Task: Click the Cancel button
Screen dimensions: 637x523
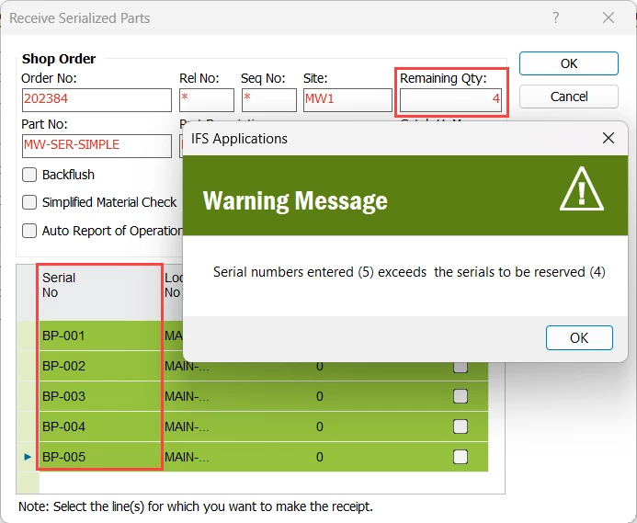Action: pyautogui.click(x=569, y=97)
